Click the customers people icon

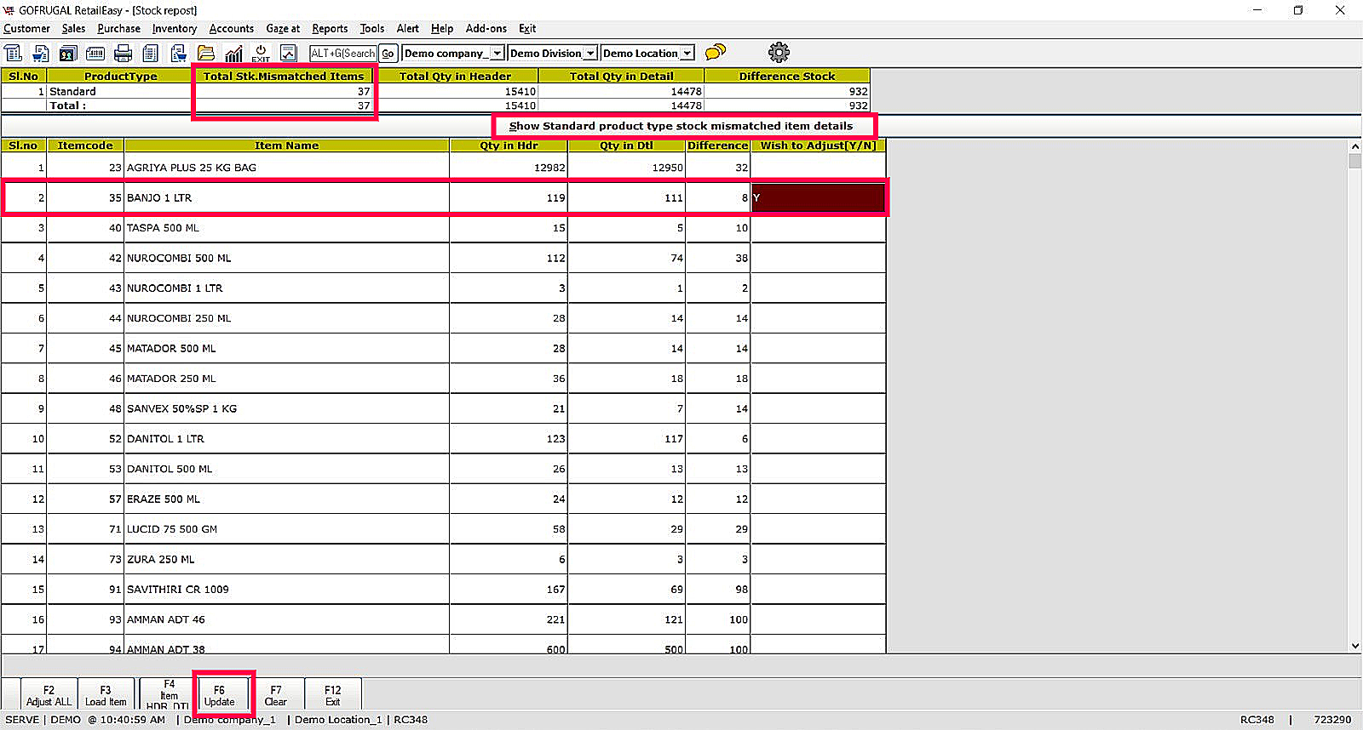(68, 54)
